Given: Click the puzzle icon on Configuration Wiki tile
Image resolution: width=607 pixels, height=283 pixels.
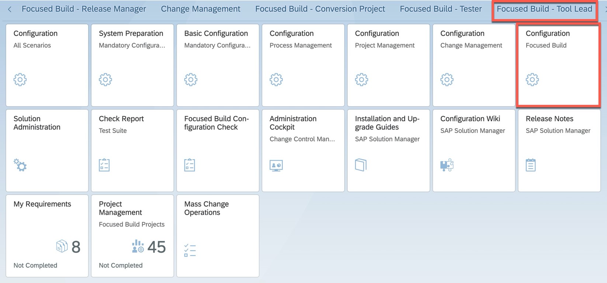Looking at the screenshot, I should pos(447,165).
